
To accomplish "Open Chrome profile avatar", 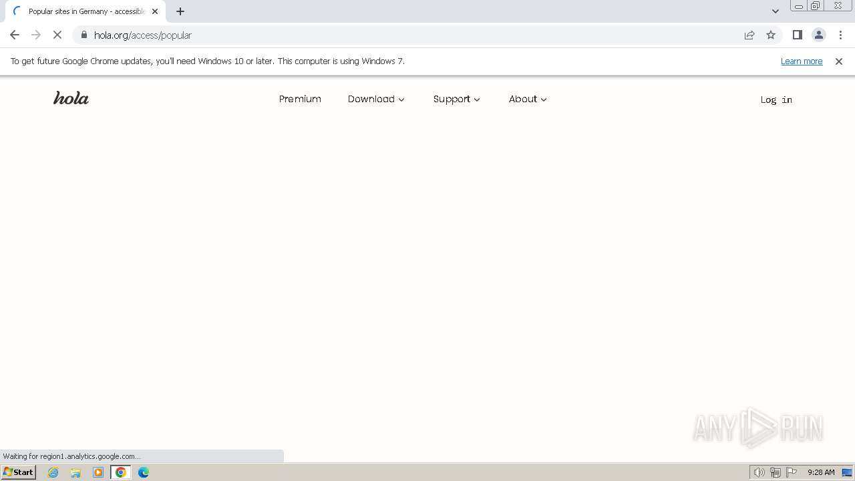I will click(818, 35).
